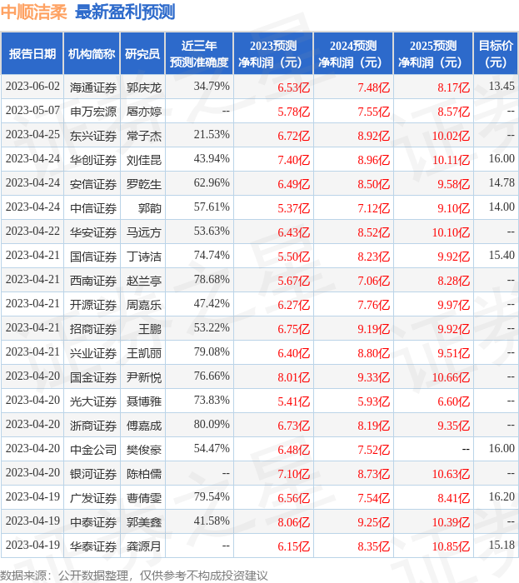The height and width of the screenshot is (583, 519).
Task: Click the analyst name 屠亦婷
Action: coord(144,112)
